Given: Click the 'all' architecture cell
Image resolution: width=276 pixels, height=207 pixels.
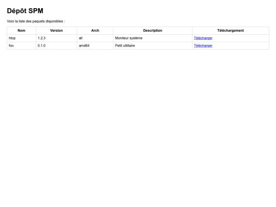Looking at the screenshot, I should click(95, 38).
